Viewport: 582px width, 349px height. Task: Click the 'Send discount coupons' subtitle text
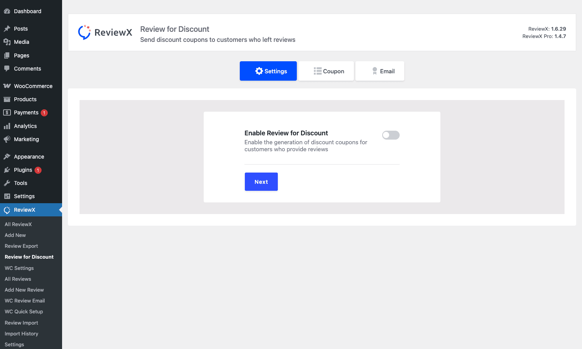[x=218, y=40]
